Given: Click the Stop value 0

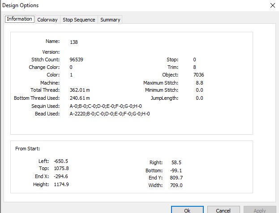Looking at the screenshot, I should (194, 60).
